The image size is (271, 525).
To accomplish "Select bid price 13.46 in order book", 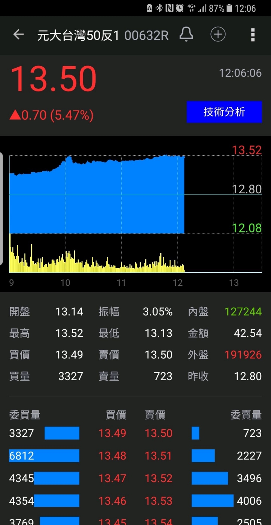I will click(x=112, y=501).
